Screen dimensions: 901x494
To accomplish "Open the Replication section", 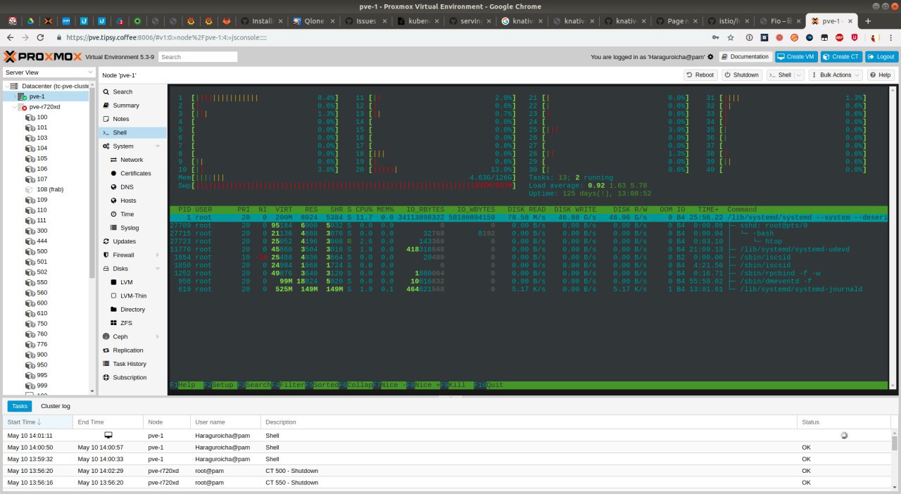I will [x=127, y=350].
